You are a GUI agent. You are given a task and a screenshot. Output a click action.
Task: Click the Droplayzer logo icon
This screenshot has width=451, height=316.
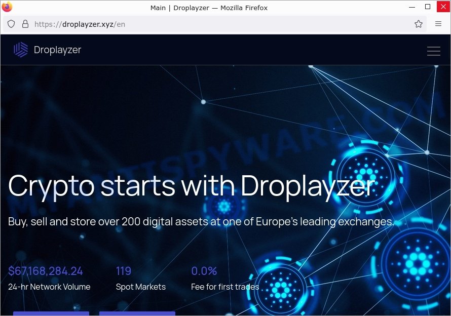[x=21, y=50]
